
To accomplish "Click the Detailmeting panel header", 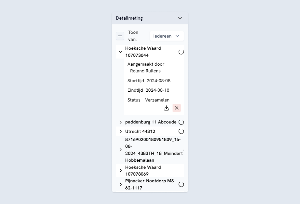I will coord(129,18).
